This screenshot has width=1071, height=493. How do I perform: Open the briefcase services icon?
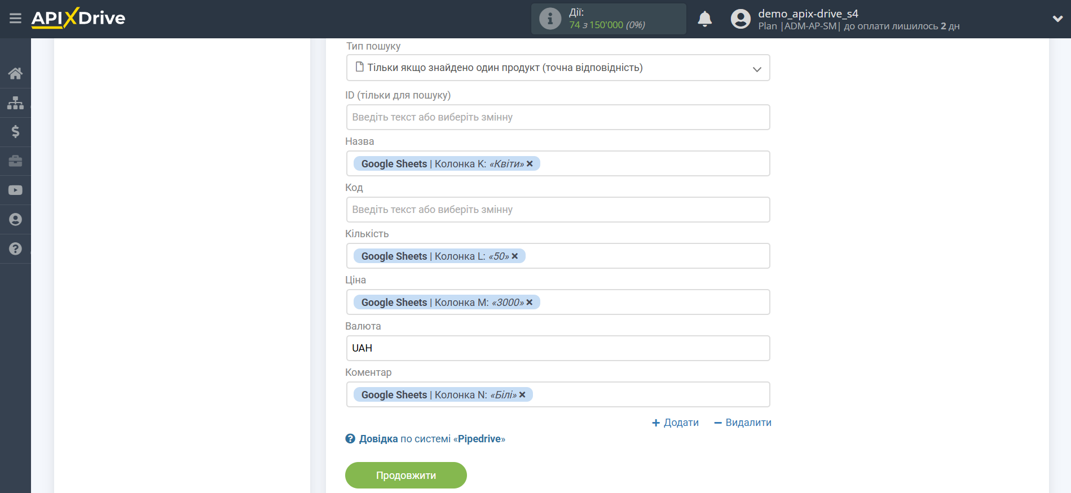click(15, 161)
